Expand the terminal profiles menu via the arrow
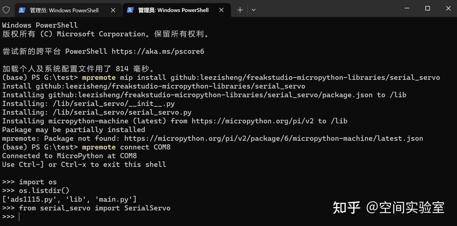The height and width of the screenshot is (226, 457). tap(253, 10)
